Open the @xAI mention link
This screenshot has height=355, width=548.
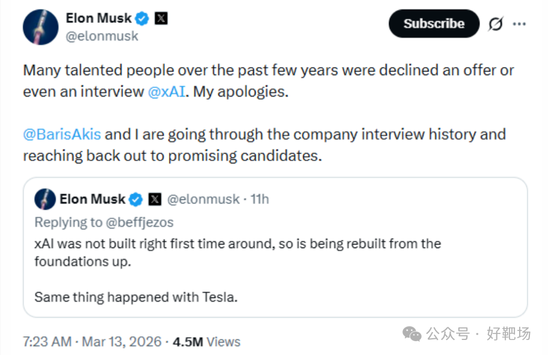pos(167,92)
